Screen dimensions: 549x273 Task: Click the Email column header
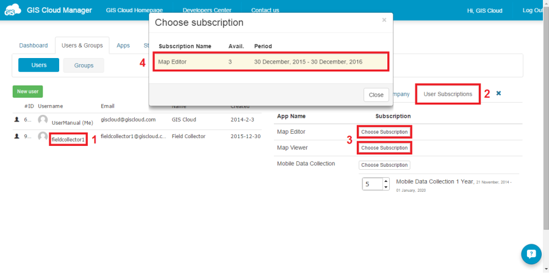click(107, 106)
